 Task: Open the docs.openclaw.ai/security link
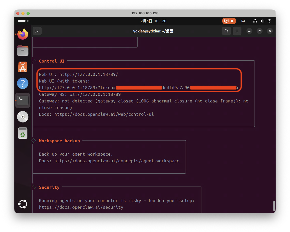pos(81,207)
